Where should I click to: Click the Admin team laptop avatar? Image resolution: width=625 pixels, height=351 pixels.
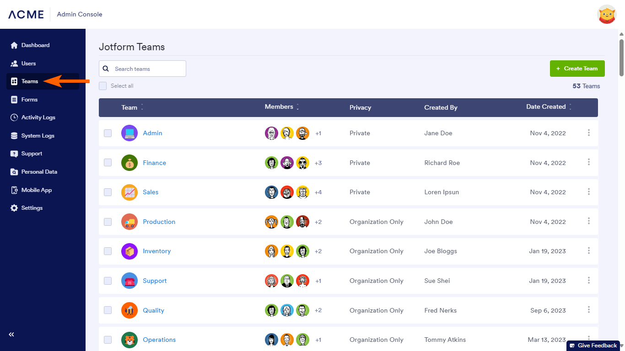(x=129, y=133)
